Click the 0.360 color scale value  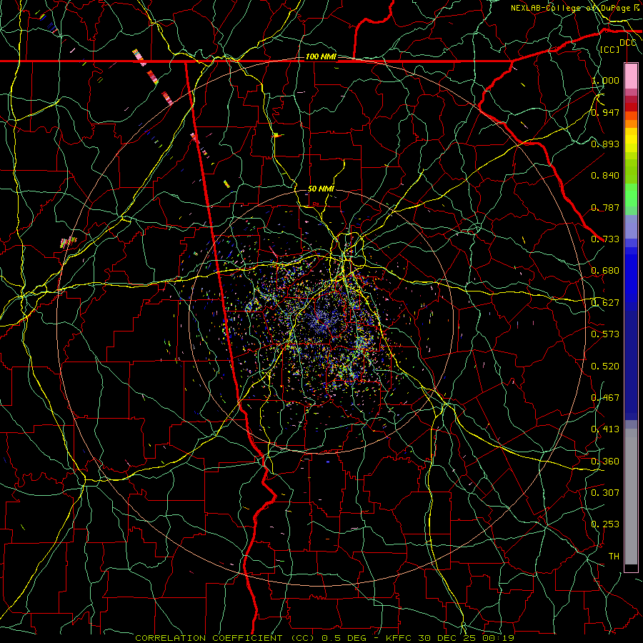point(605,461)
